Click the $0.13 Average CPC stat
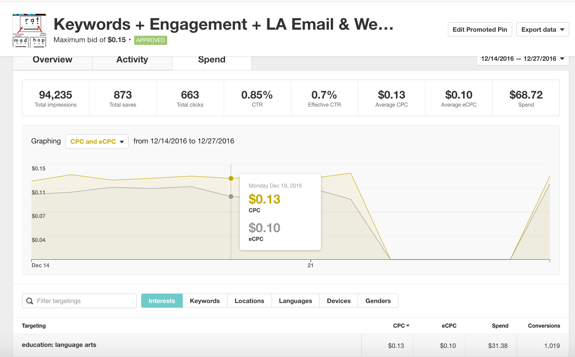The width and height of the screenshot is (575, 357). pyautogui.click(x=392, y=98)
